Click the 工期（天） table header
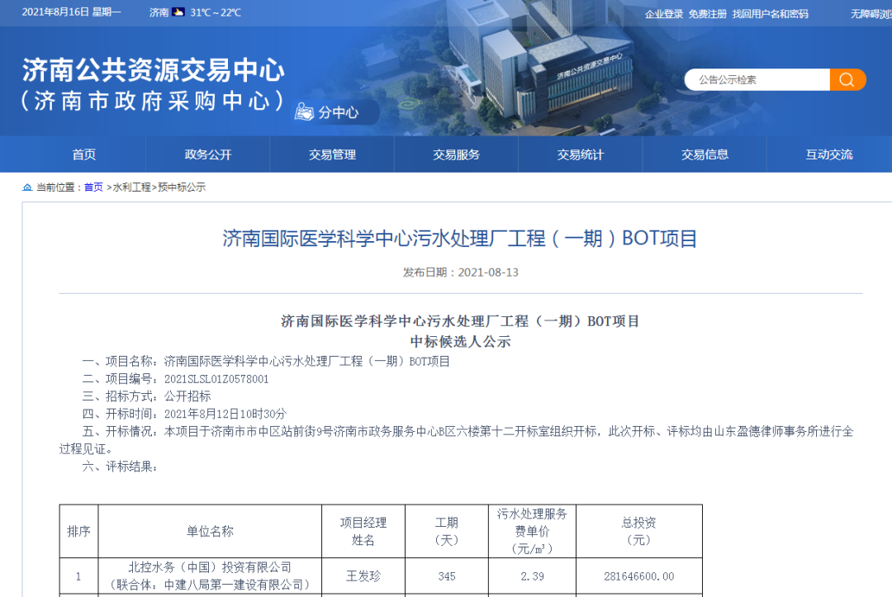Screen dimensions: 892x597 tap(447, 531)
